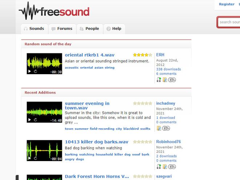Select the woof tag
The image size is (240, 180).
click(x=136, y=155)
